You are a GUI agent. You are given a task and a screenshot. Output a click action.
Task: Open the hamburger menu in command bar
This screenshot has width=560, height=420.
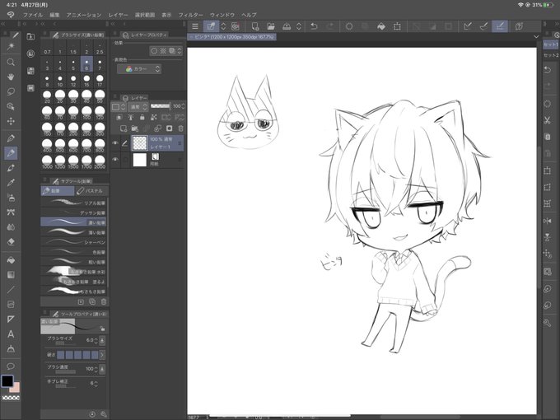[195, 26]
